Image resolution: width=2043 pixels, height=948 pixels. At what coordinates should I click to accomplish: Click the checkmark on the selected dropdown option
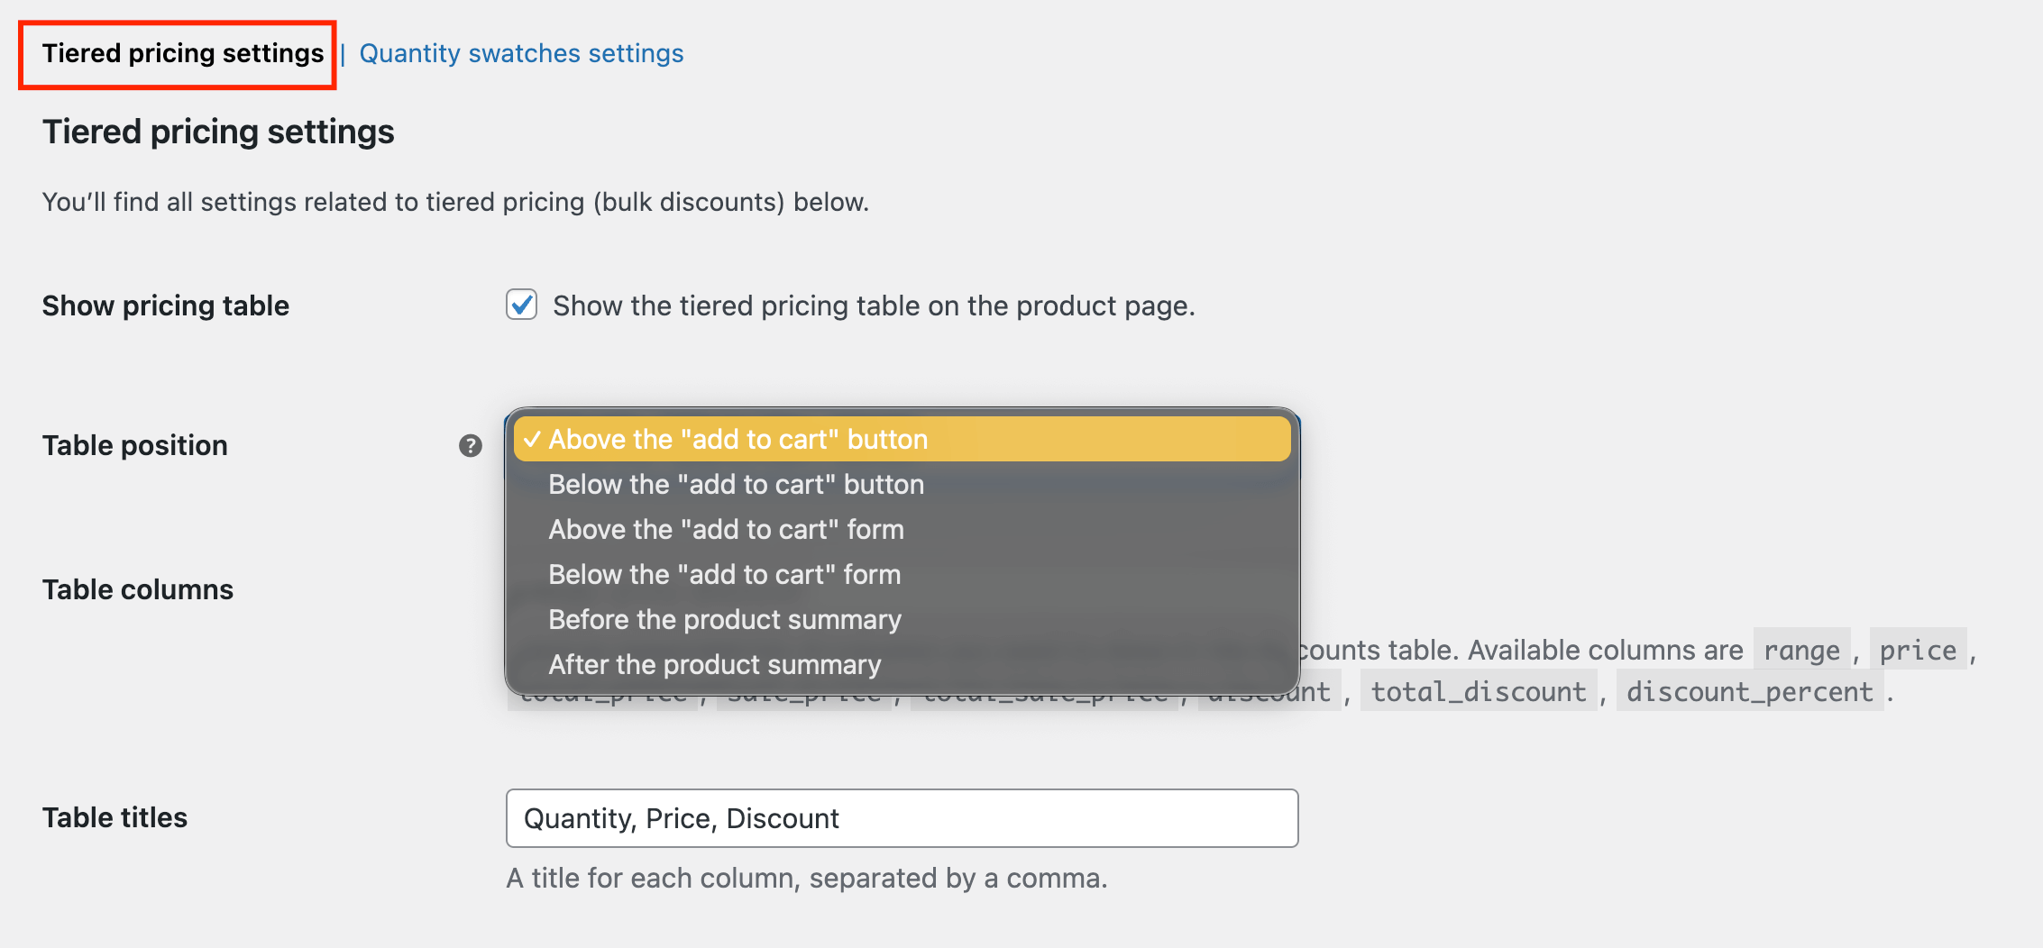534,439
